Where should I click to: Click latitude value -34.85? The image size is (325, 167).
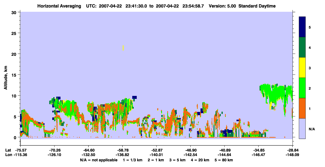pos(258,150)
